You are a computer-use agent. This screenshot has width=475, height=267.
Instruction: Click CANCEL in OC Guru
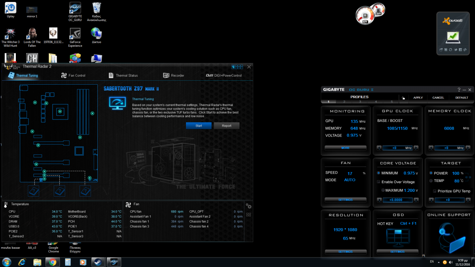click(438, 98)
